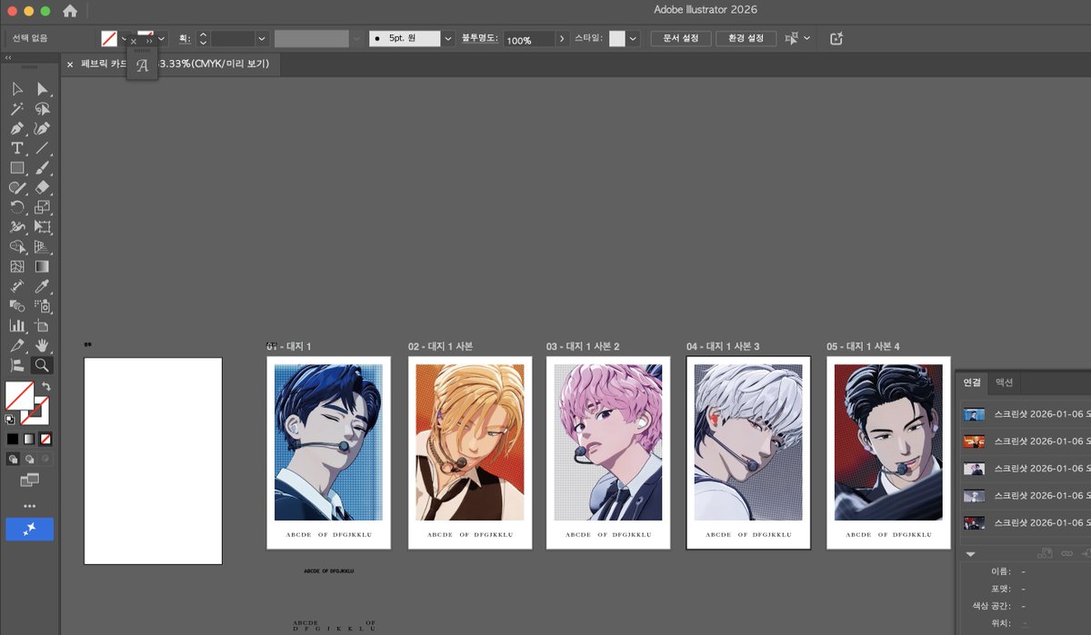
Task: Set paint mode to Gradient
Action: pos(29,439)
